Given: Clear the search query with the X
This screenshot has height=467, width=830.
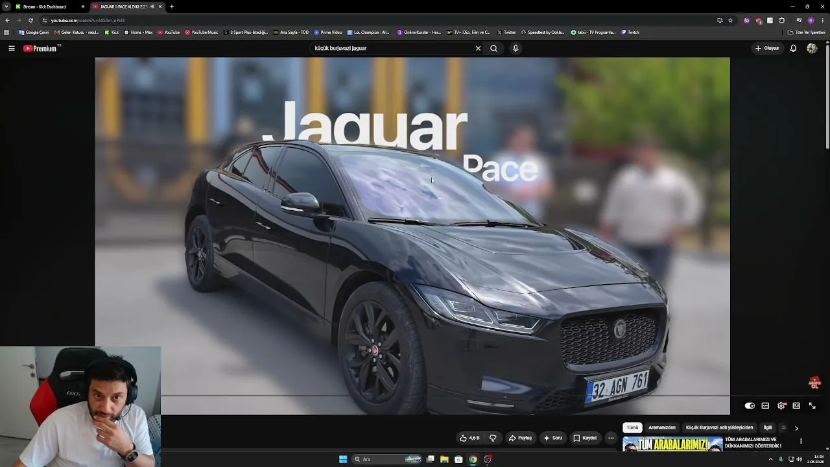Looking at the screenshot, I should pos(478,48).
